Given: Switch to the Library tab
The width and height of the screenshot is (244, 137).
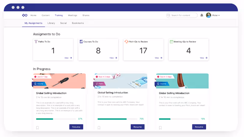Looking at the screenshot, I should click(x=51, y=23).
